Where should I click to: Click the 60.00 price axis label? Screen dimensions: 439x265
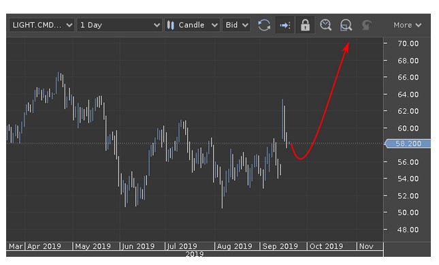[408, 128]
